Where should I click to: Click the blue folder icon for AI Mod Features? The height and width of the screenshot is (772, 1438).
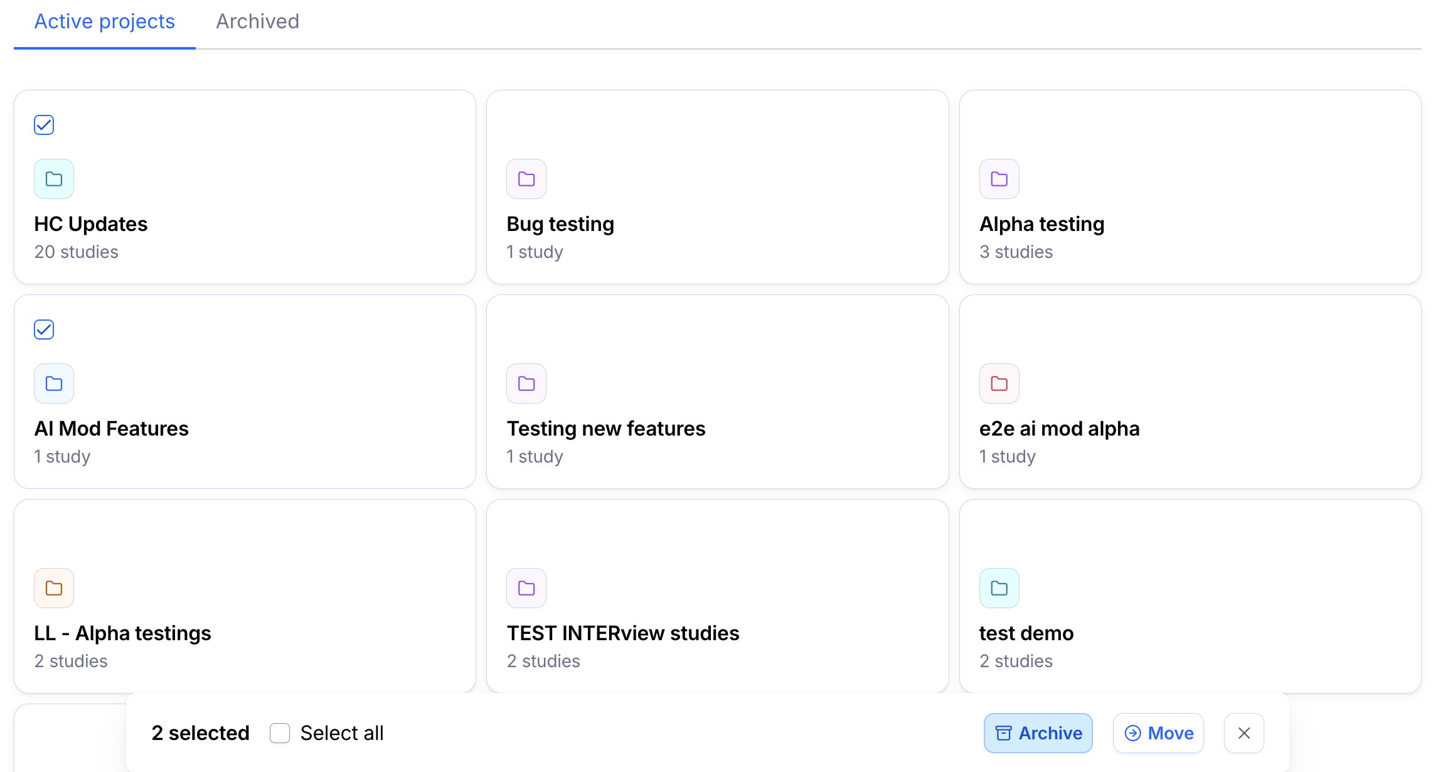pos(54,383)
